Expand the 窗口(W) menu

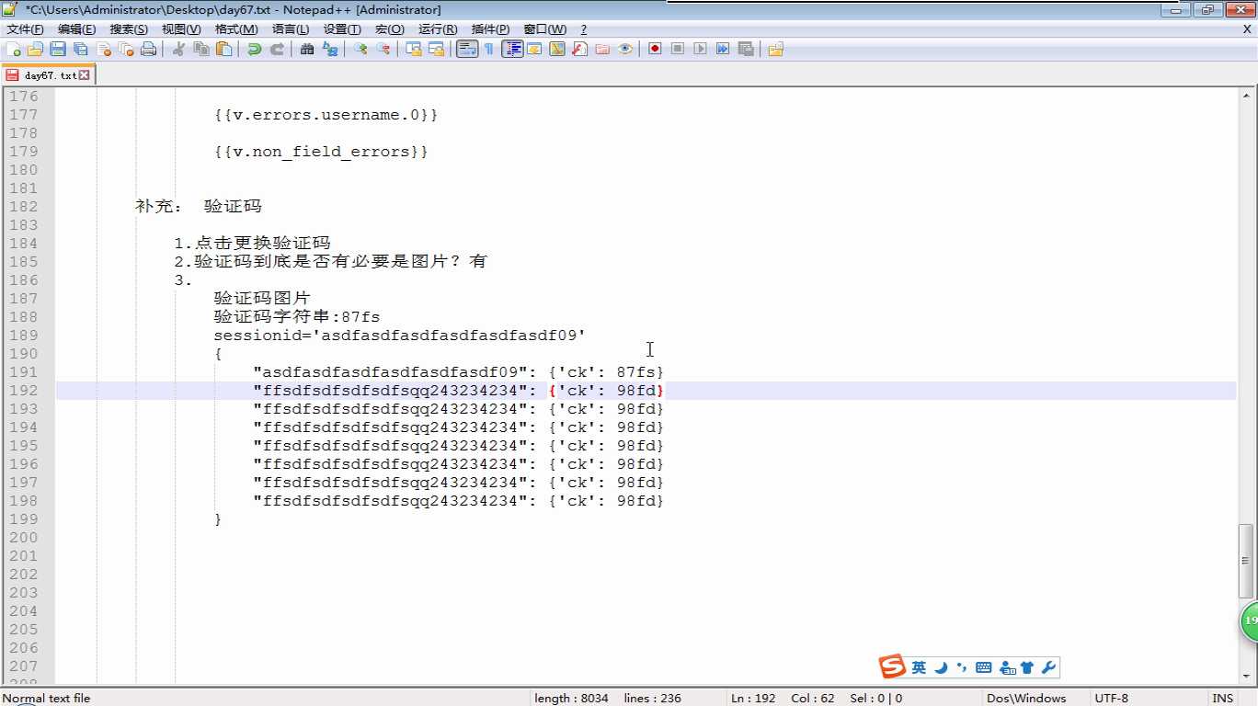pos(545,29)
